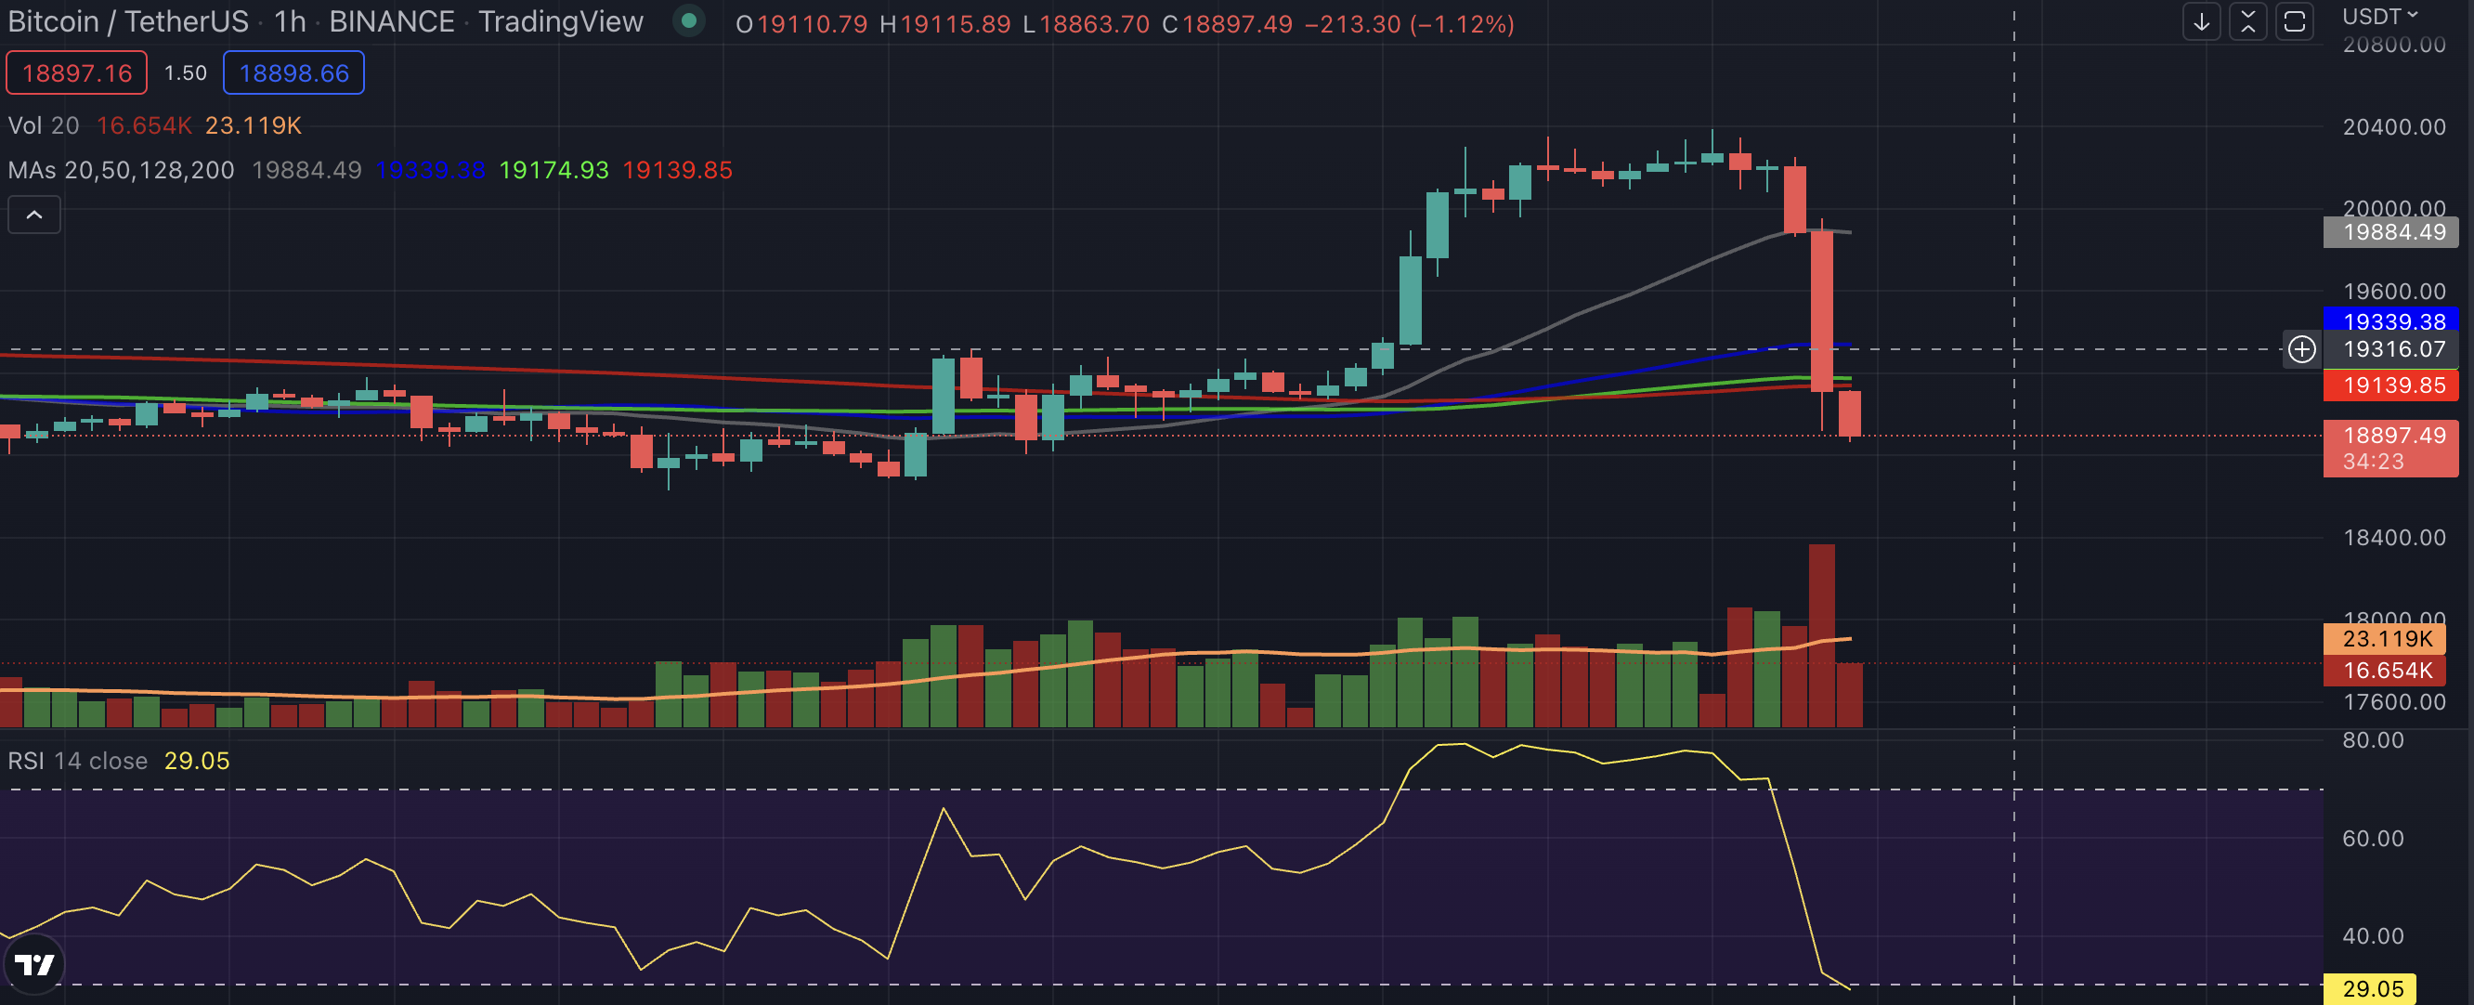The height and width of the screenshot is (1005, 2474).
Task: Click the last price label 18897.49 with countdown
Action: (2390, 448)
